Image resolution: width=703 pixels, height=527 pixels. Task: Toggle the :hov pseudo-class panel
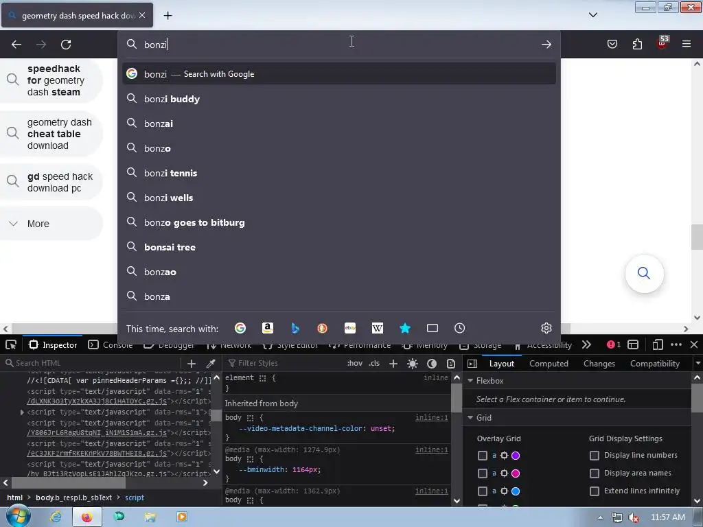[x=355, y=364]
